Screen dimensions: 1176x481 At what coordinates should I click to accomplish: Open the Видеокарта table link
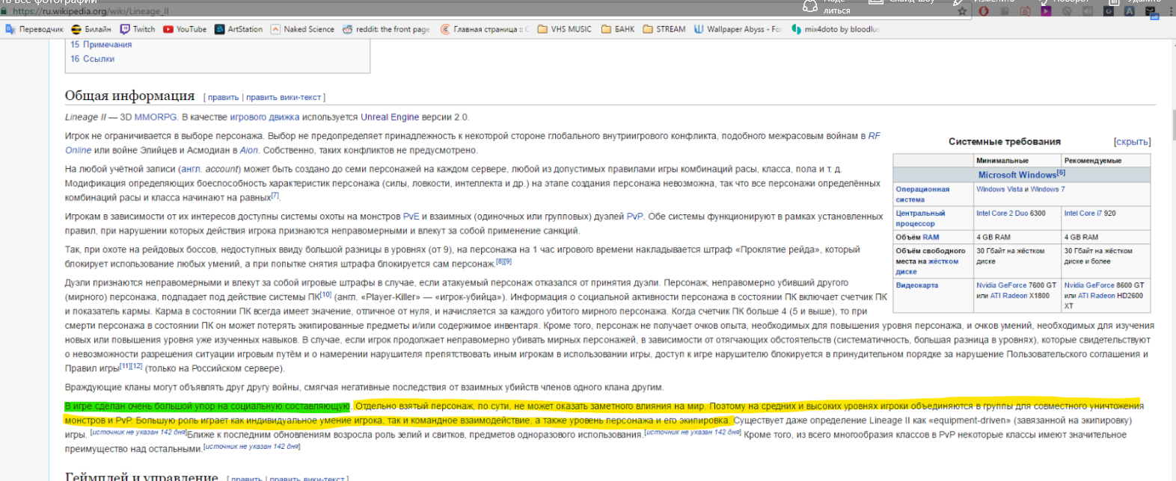click(917, 285)
